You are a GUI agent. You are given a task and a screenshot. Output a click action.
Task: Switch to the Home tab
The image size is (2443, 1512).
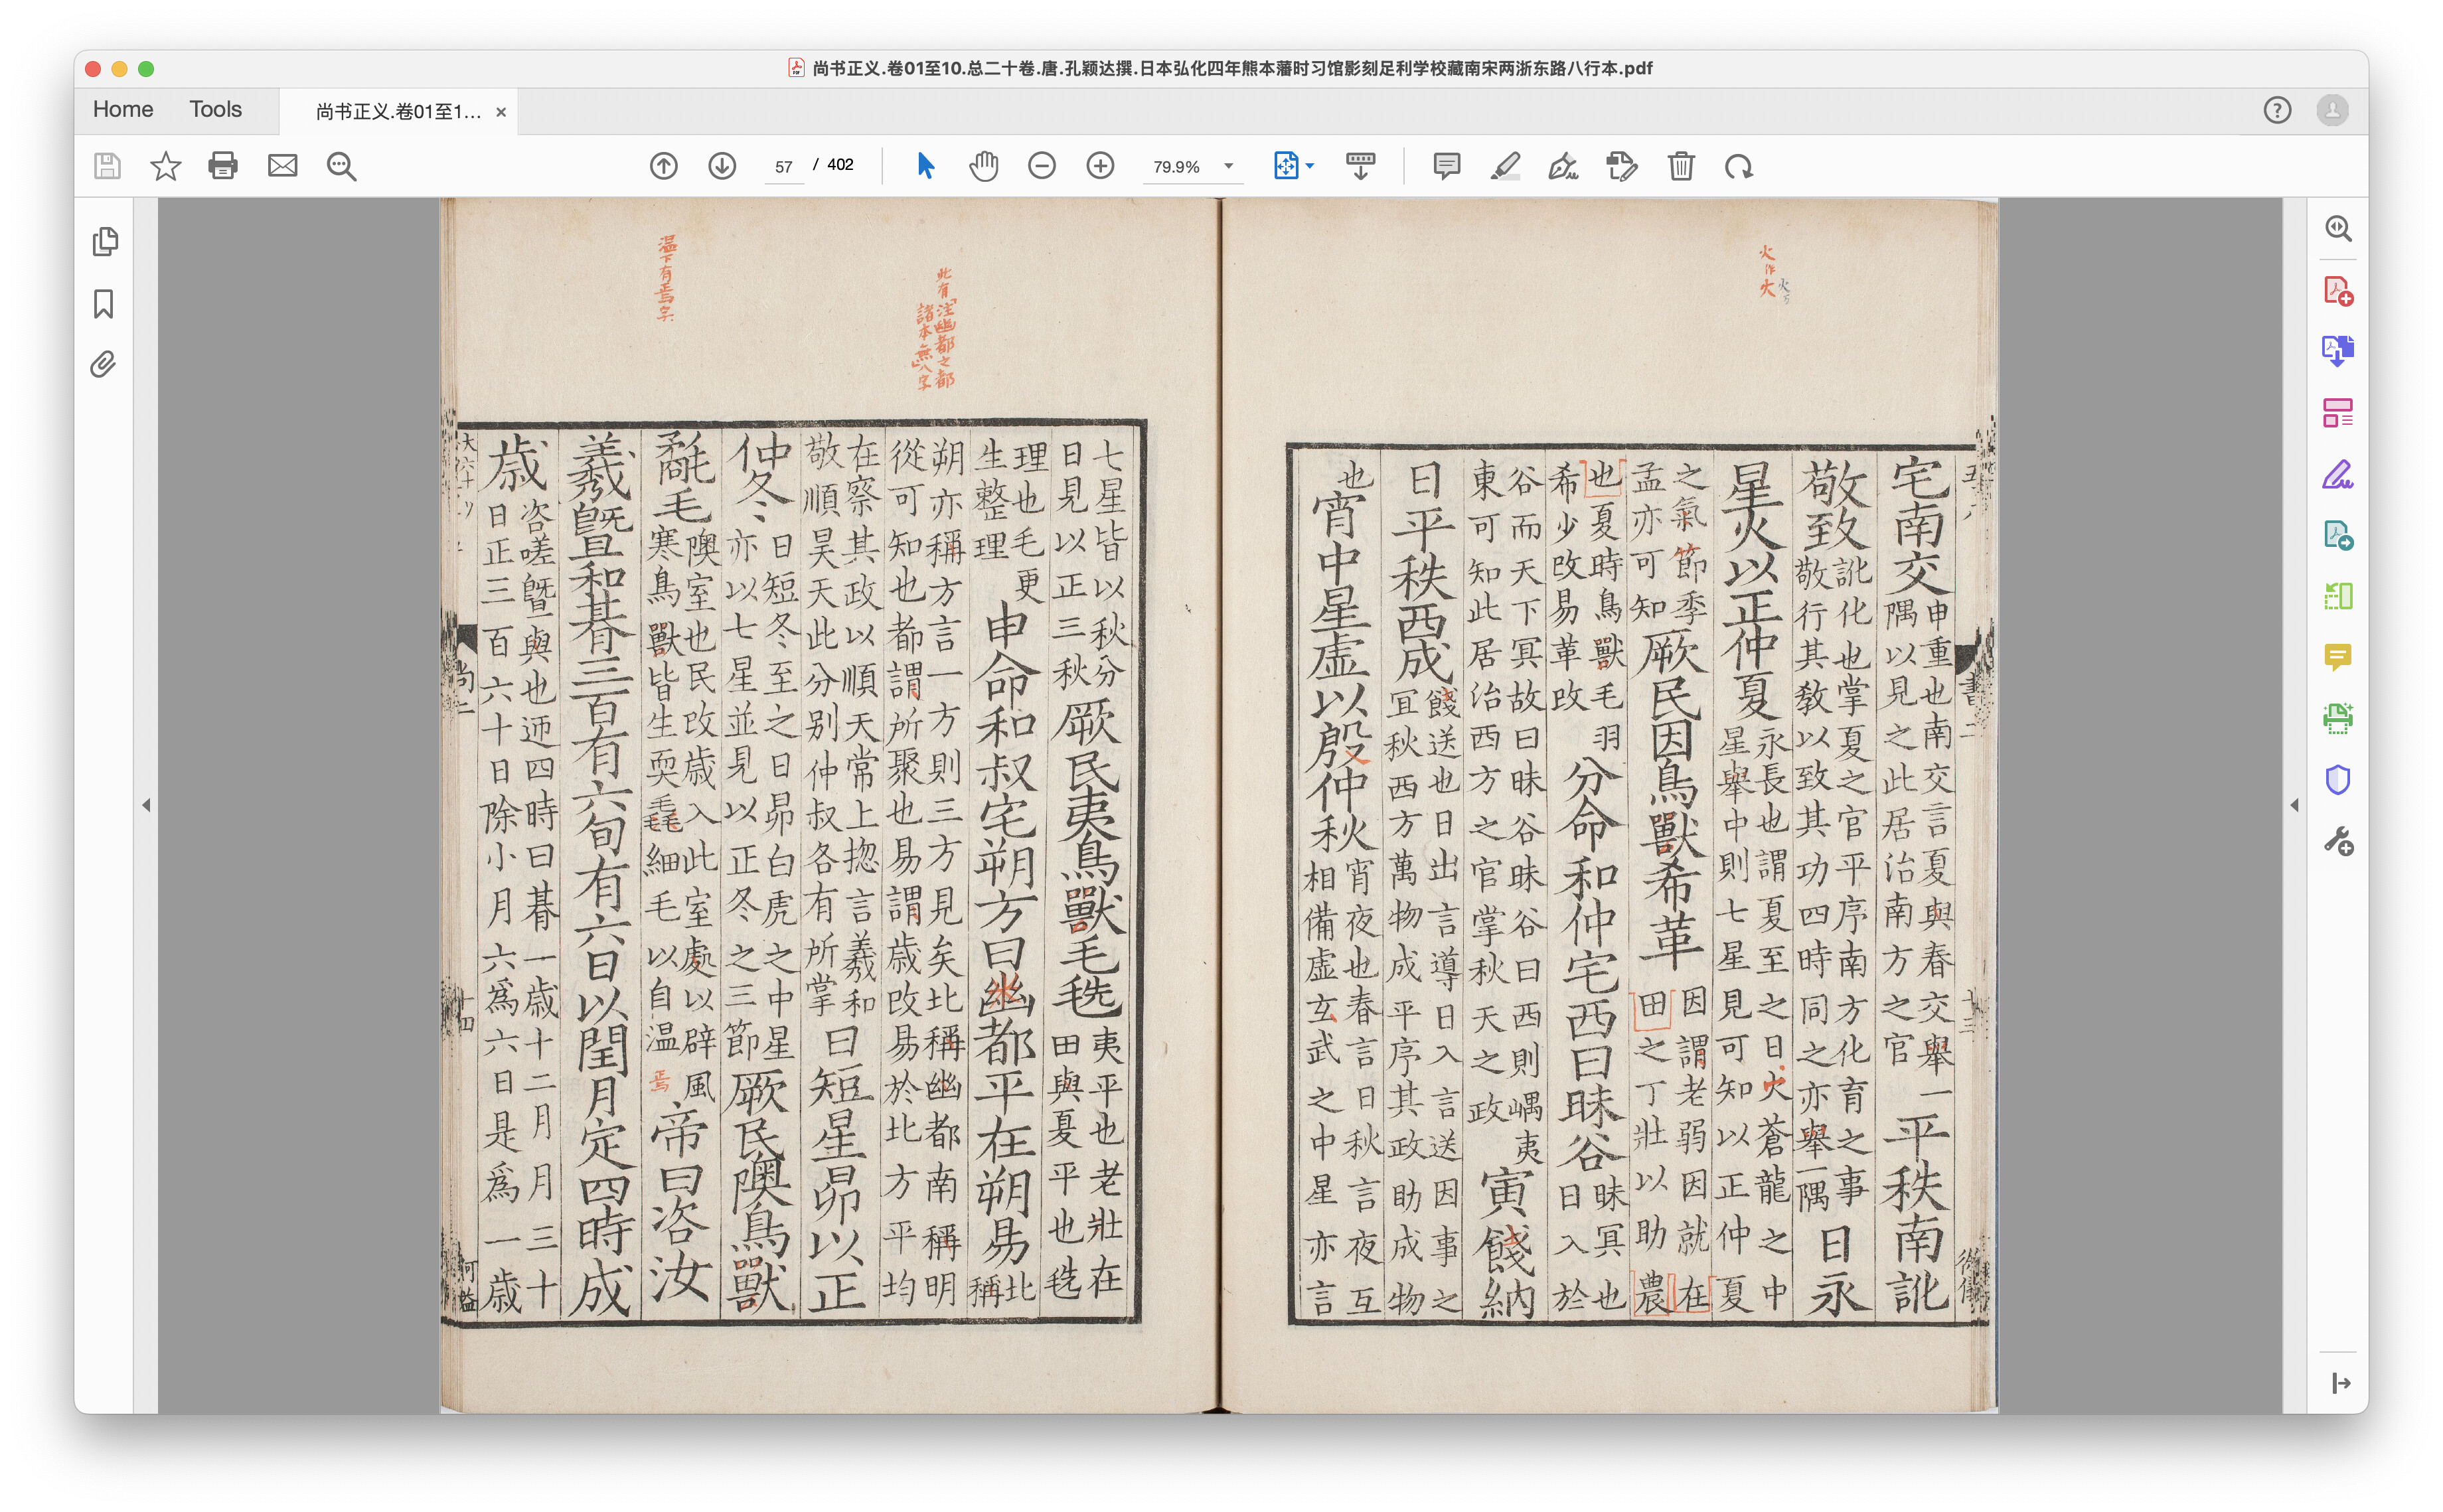pyautogui.click(x=123, y=109)
